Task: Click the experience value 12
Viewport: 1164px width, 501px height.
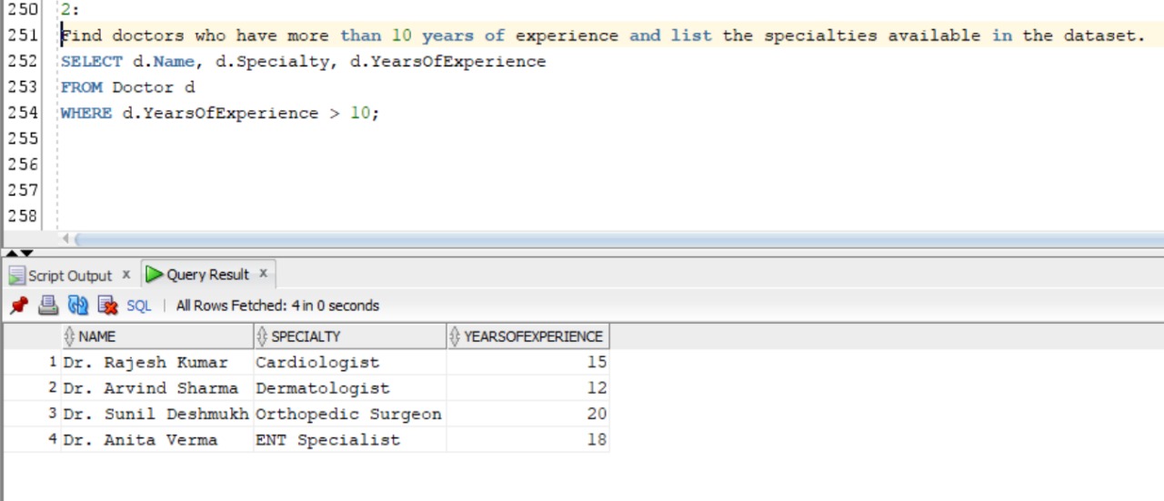Action: [x=528, y=388]
